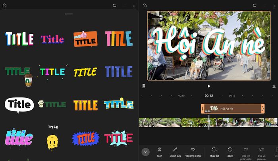Apply the yellow handwritten TITLE style
The width and height of the screenshot is (278, 161).
coord(85,72)
